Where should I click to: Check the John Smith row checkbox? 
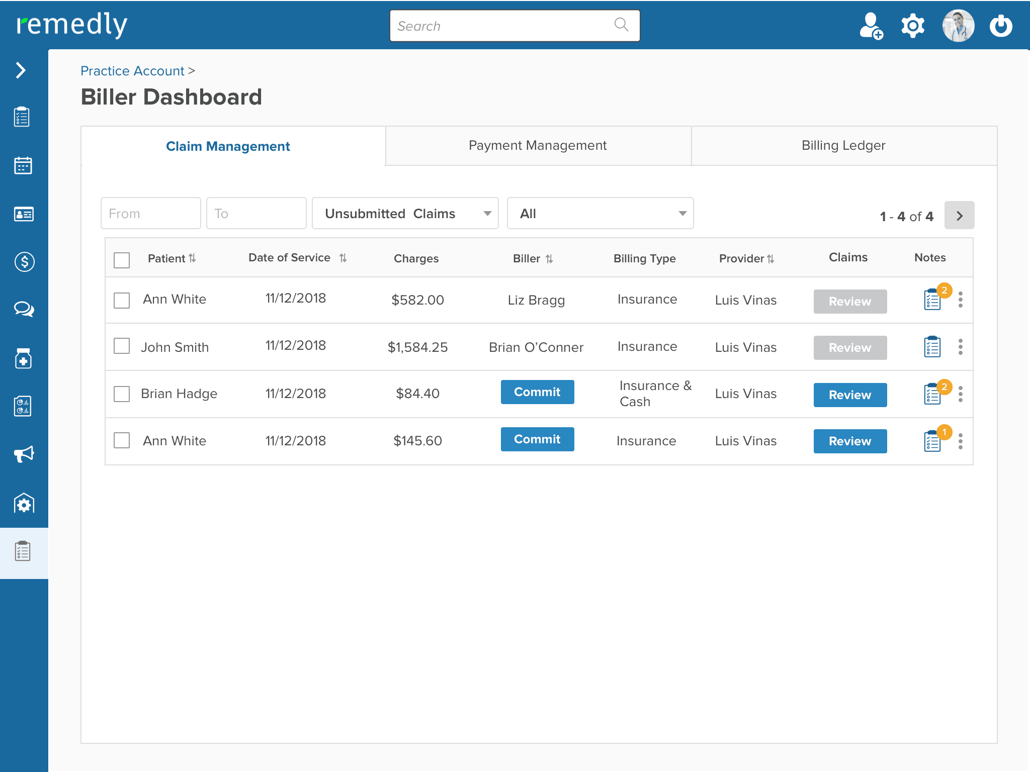[122, 346]
